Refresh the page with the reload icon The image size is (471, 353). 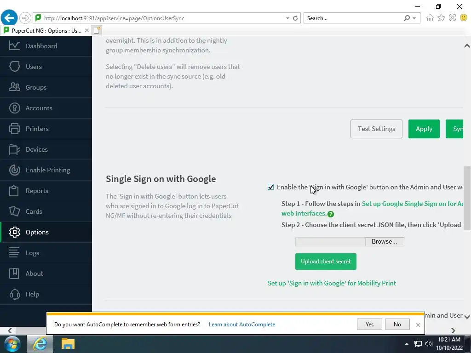click(x=295, y=18)
